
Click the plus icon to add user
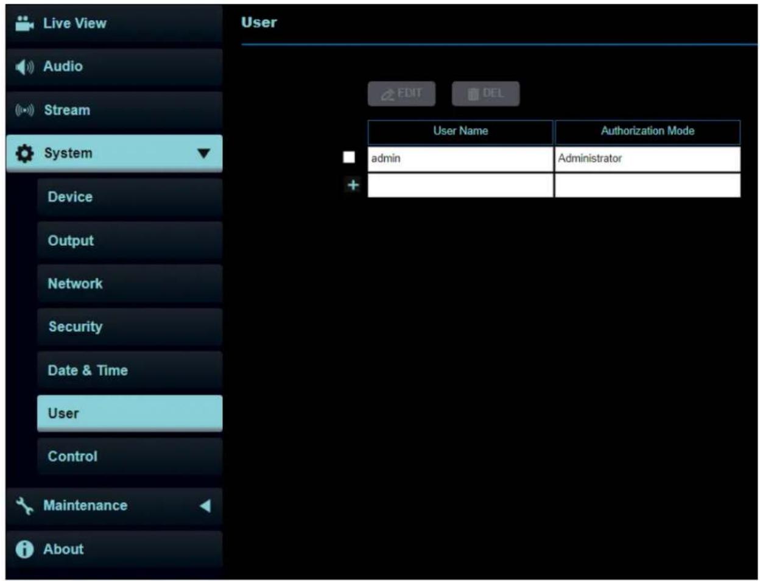tap(353, 185)
